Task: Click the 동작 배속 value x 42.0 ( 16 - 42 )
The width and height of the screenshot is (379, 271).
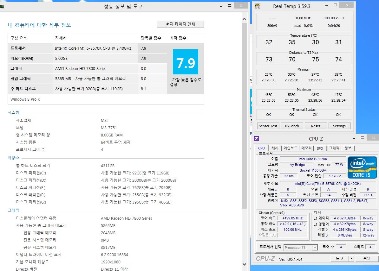Action: click(292, 224)
